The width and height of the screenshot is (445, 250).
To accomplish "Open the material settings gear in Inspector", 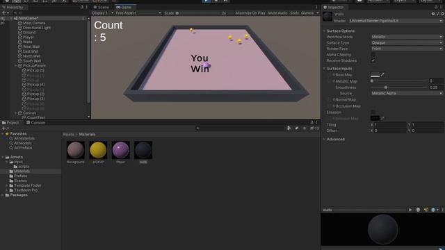I will point(442,14).
